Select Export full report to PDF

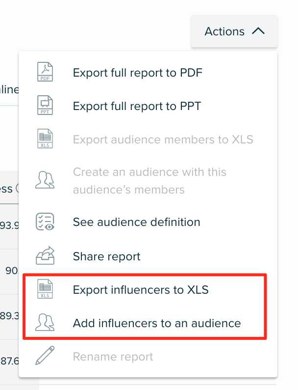[x=148, y=73]
